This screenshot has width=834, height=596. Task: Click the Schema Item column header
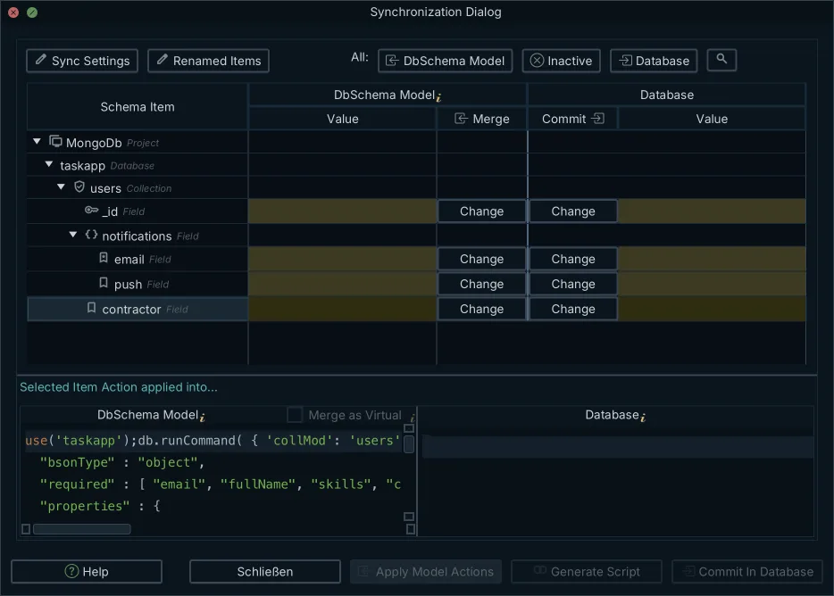(138, 107)
